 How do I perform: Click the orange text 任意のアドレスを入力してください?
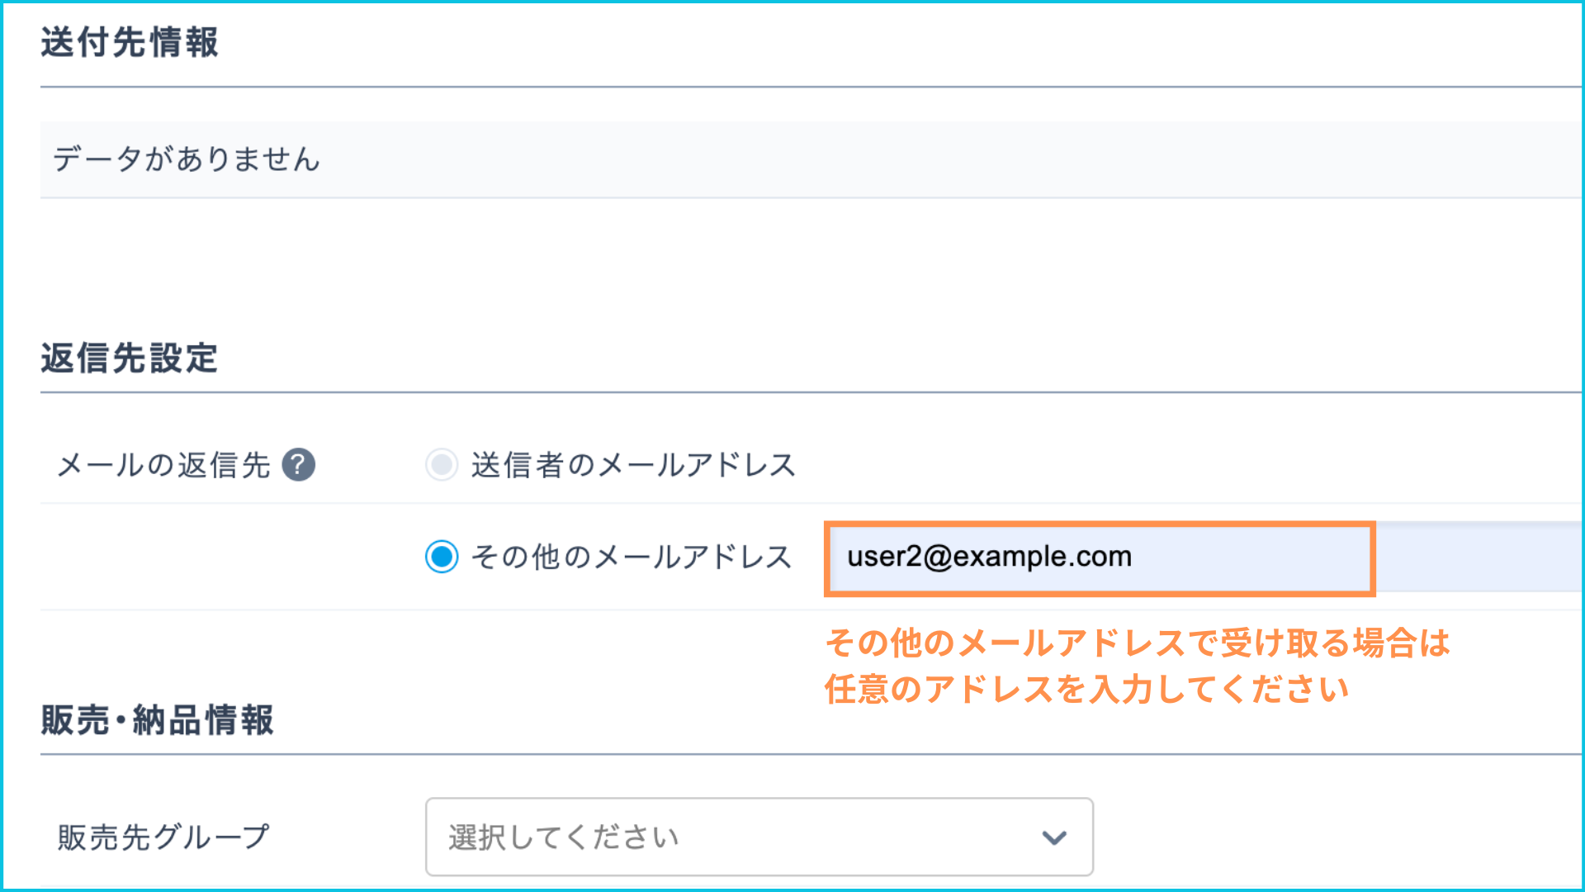click(1086, 689)
